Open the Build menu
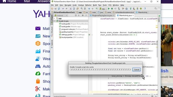 click(95, 5)
